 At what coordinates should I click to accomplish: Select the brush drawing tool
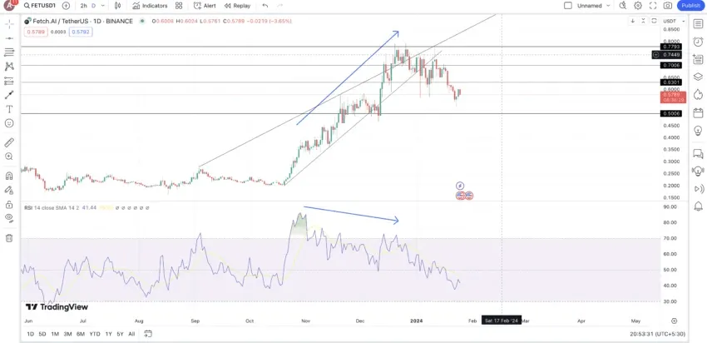click(9, 95)
